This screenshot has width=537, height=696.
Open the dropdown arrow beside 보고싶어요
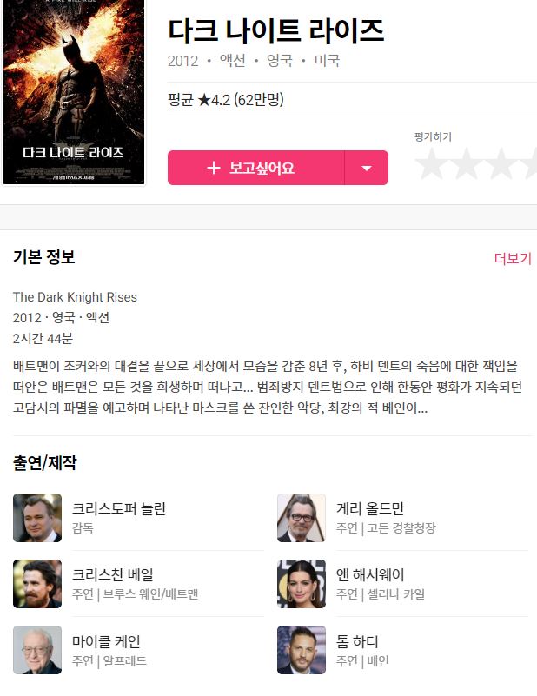(366, 168)
